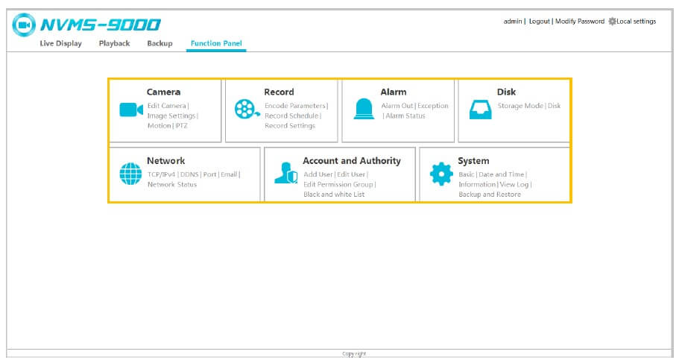Open Record Schedule link
The width and height of the screenshot is (682, 363).
point(291,116)
